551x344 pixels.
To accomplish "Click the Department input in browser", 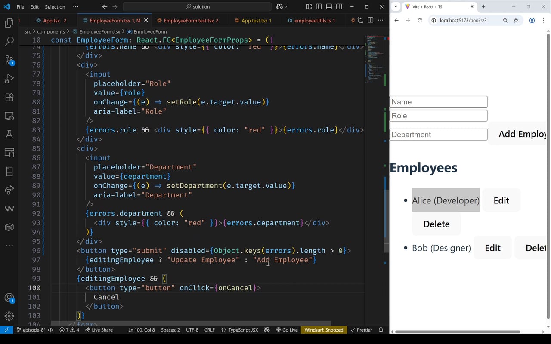I will [438, 135].
